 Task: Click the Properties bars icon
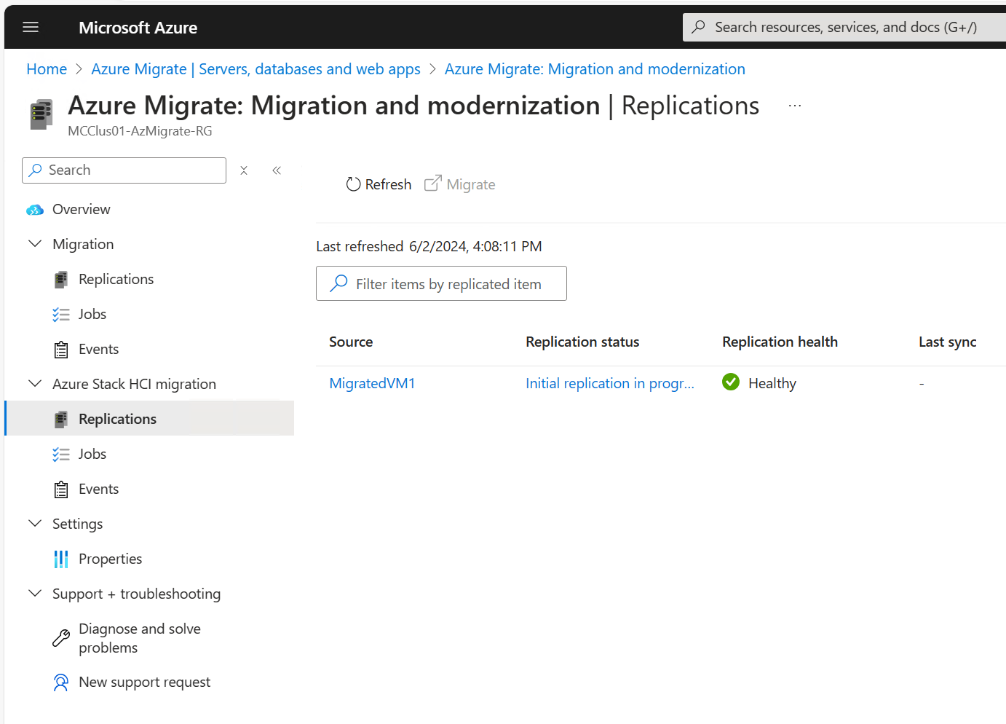click(x=61, y=559)
